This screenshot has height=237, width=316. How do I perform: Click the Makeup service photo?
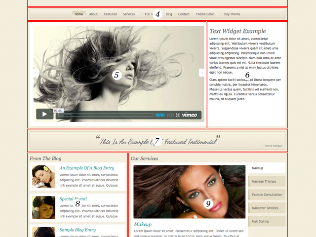pyautogui.click(x=190, y=192)
